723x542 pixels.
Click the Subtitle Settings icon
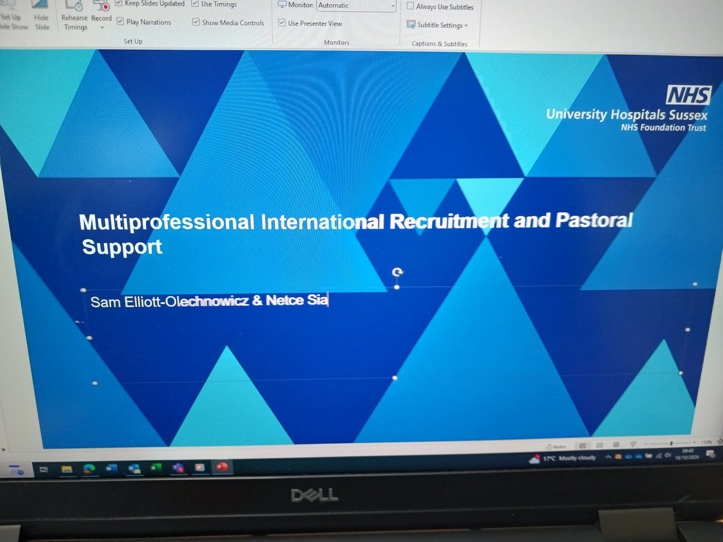(412, 25)
